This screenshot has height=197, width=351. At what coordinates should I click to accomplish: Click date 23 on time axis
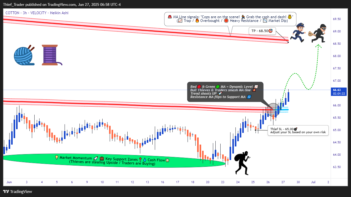pos(223,182)
